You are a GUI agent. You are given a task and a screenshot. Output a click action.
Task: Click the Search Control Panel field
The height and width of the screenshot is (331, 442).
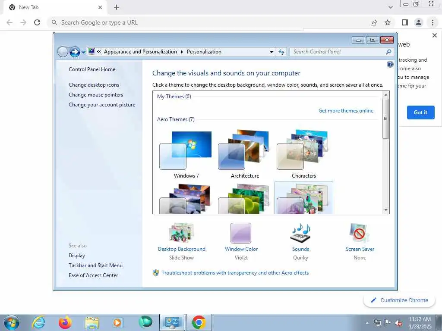click(338, 52)
